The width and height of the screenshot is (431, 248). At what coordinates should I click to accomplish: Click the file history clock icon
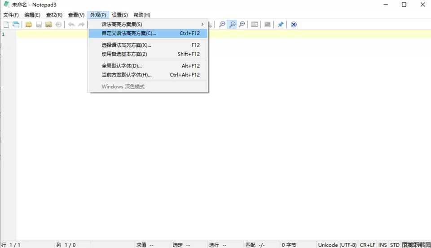tap(58, 24)
